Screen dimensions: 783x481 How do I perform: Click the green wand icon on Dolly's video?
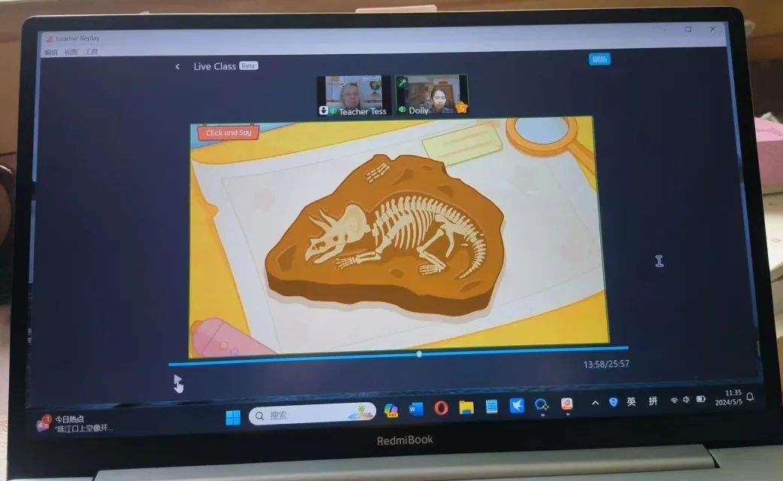402,82
